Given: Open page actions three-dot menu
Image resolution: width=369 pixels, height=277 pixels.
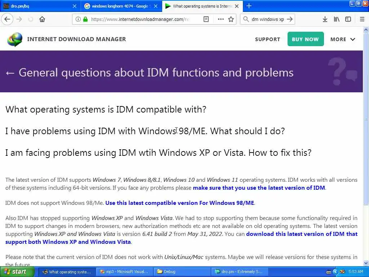Looking at the screenshot, I should pyautogui.click(x=221, y=19).
